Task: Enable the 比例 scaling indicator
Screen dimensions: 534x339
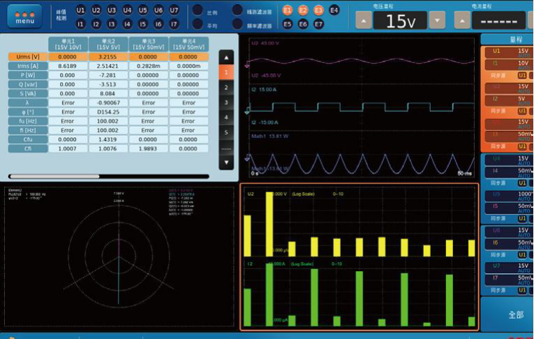Action: click(198, 10)
